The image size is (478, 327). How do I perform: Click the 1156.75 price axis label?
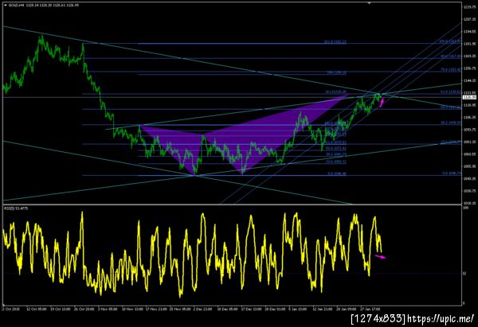[469, 68]
